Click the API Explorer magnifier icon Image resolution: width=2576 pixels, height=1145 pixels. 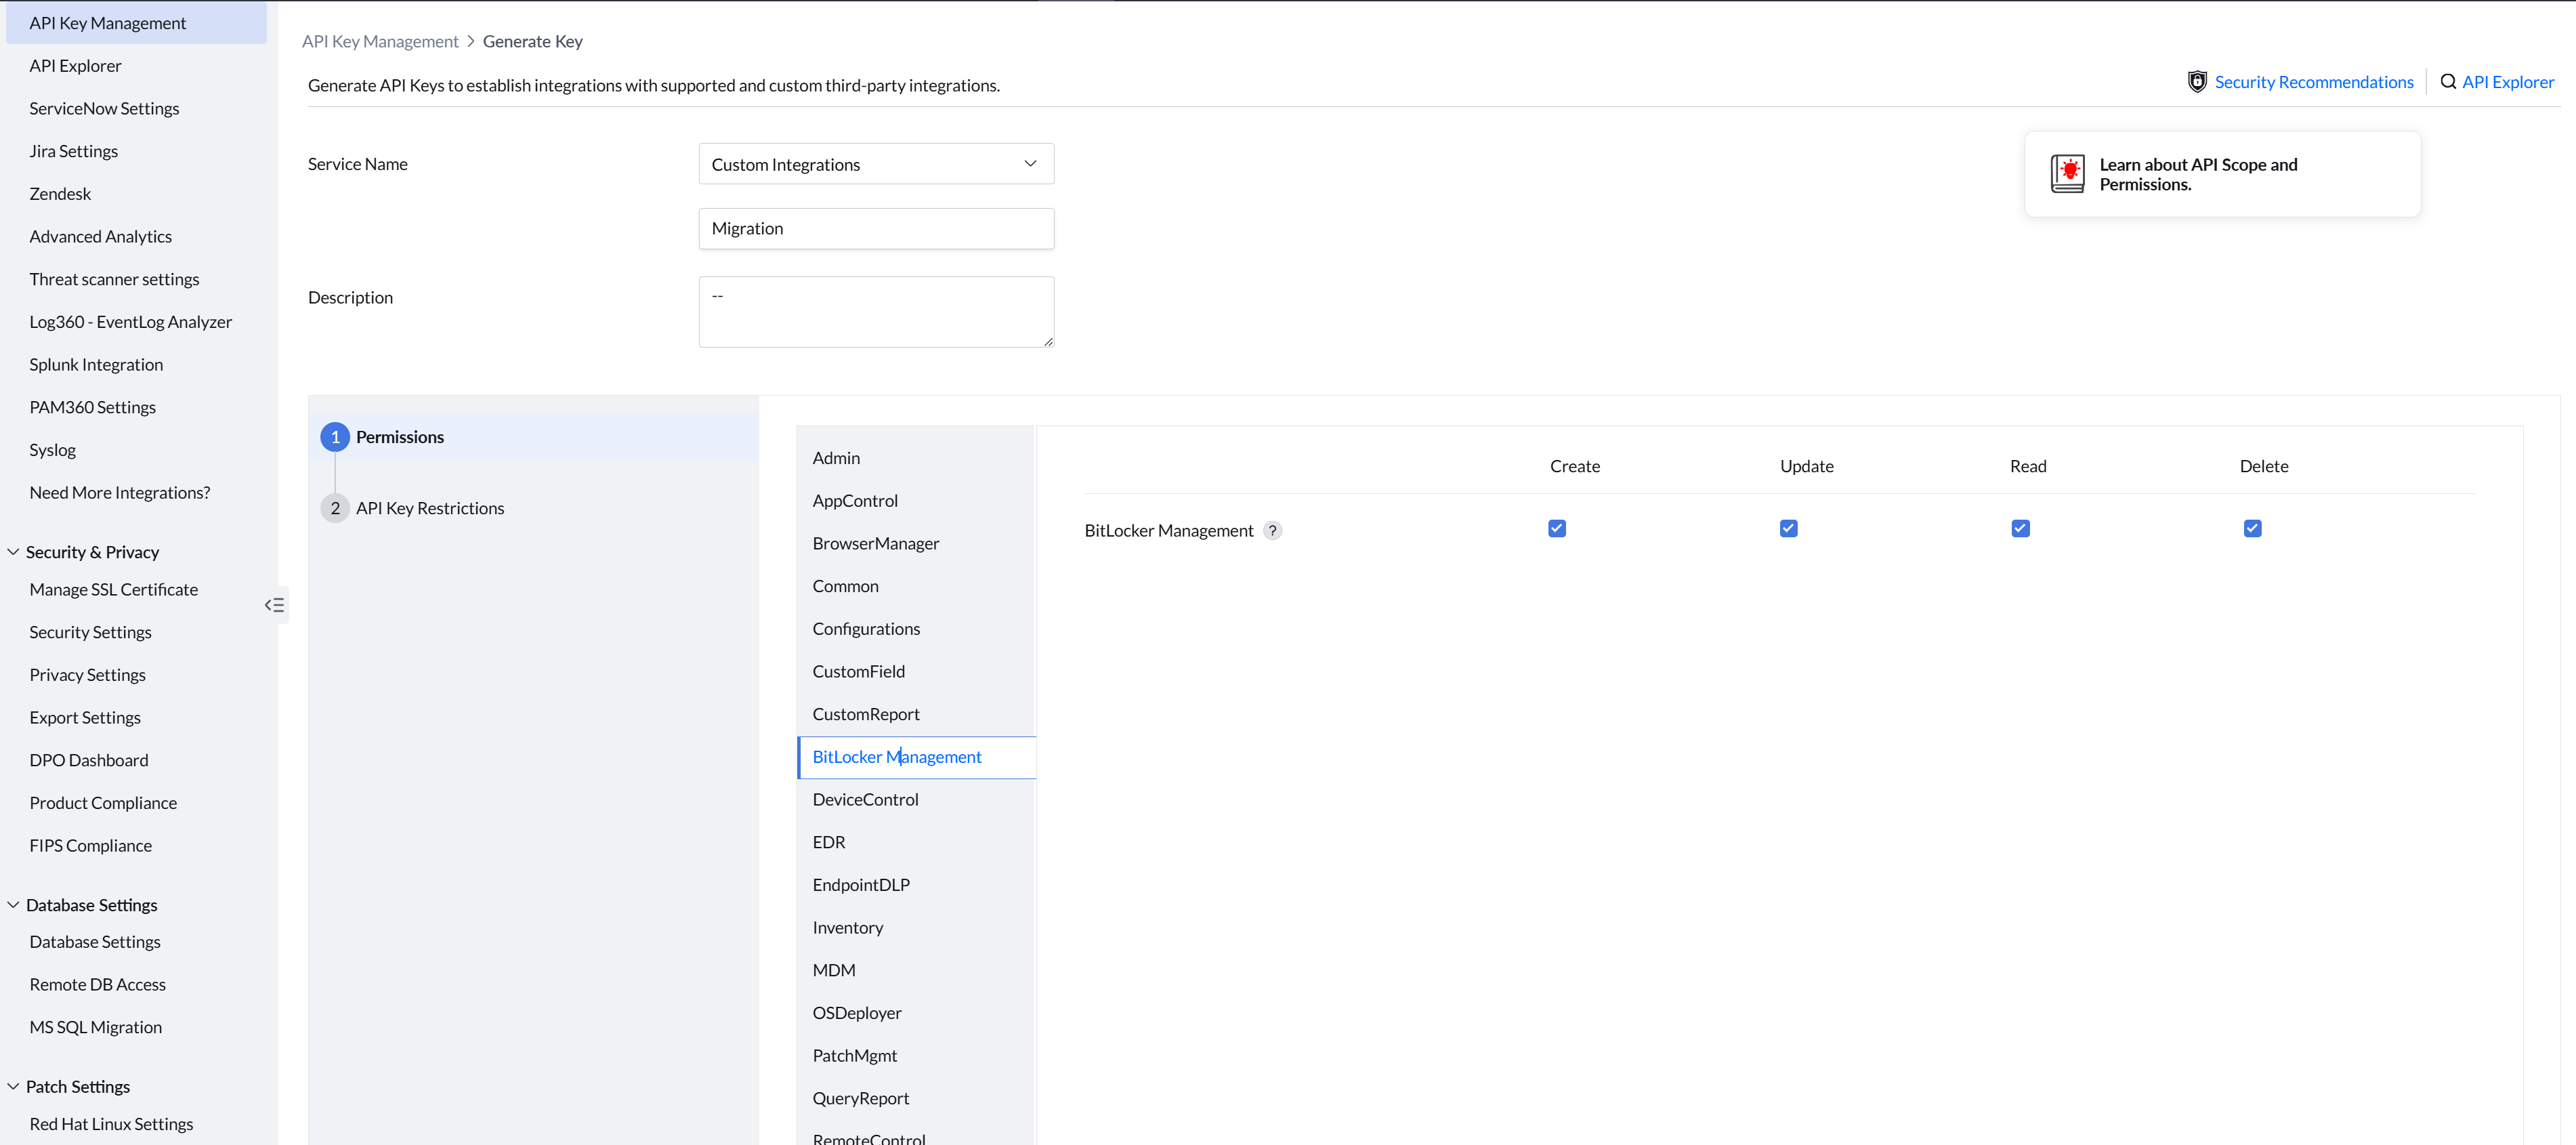point(2447,82)
